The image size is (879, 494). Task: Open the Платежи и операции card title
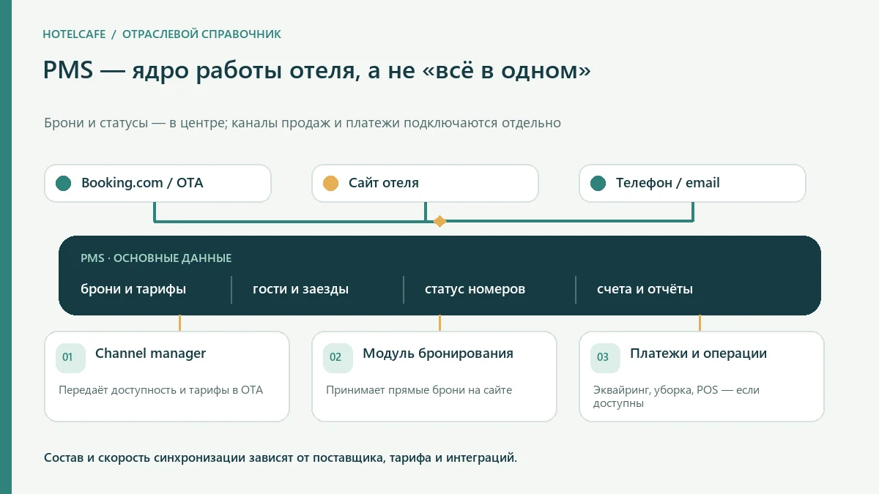click(698, 353)
